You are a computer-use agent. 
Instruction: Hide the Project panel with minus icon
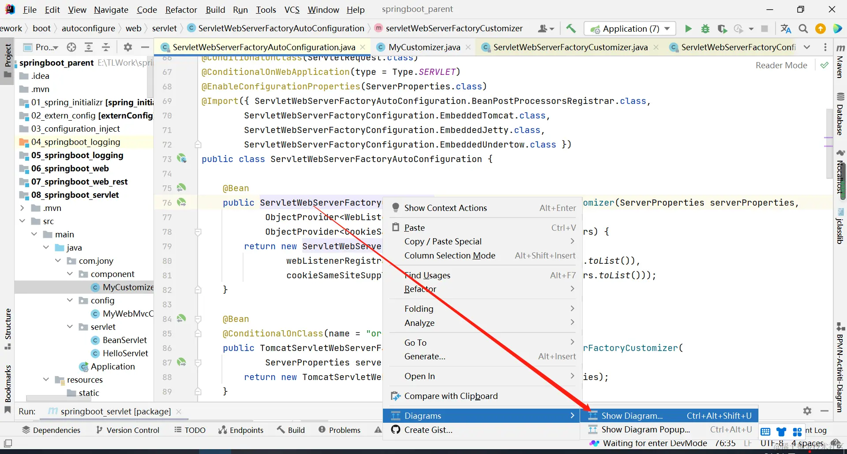click(145, 47)
